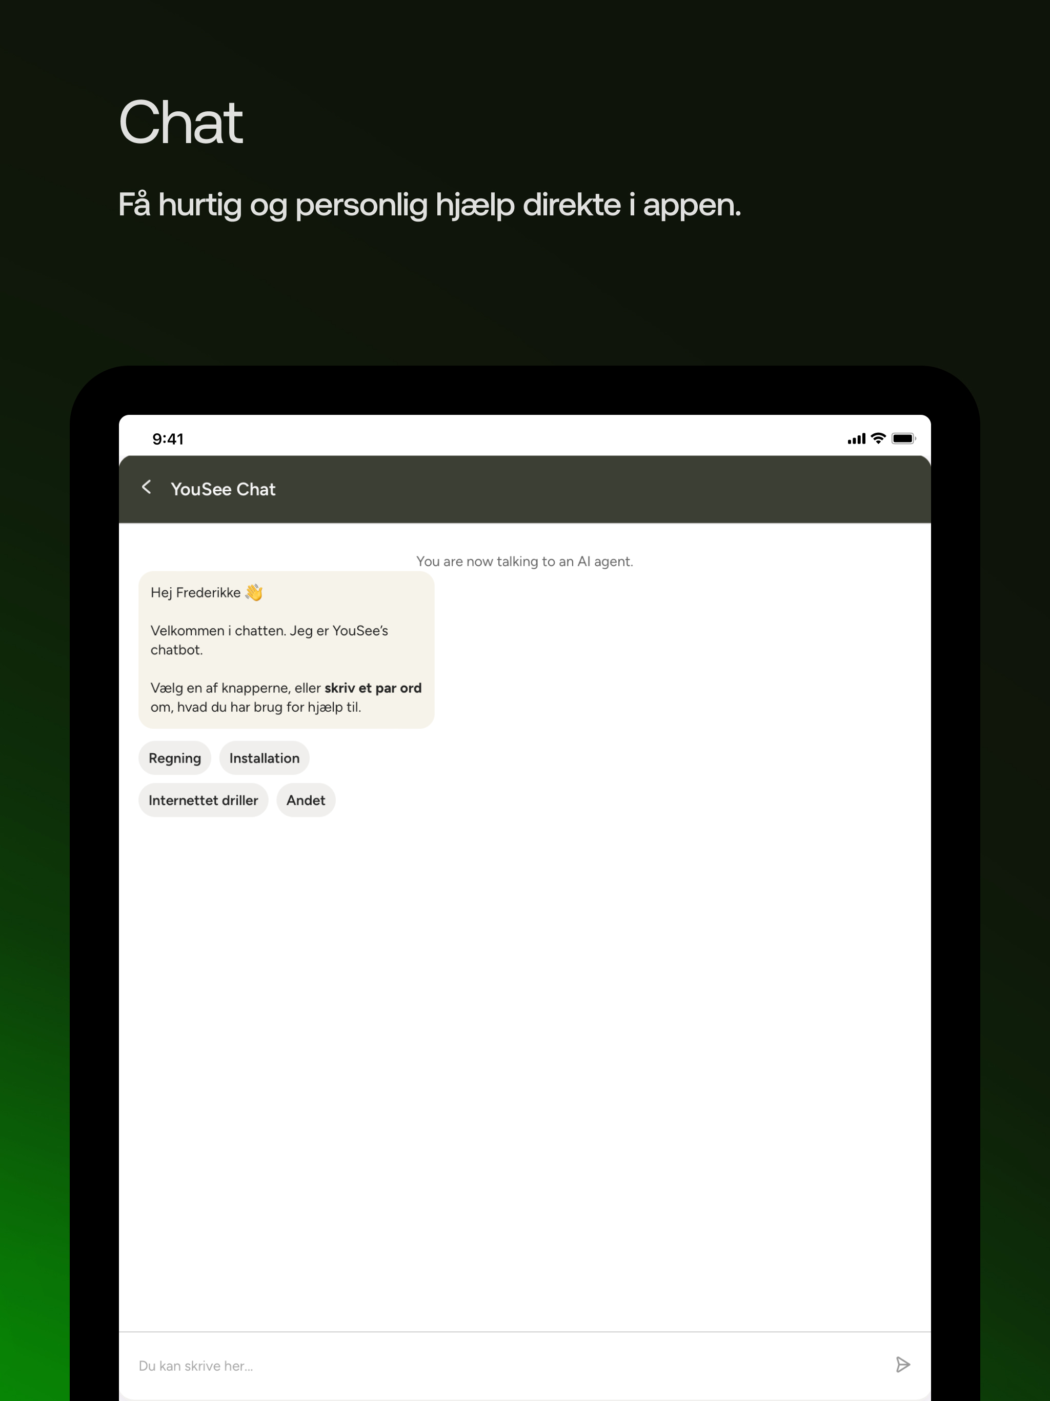1050x1401 pixels.
Task: Tap 'You are now talking to an AI agent' notice
Action: coord(524,561)
